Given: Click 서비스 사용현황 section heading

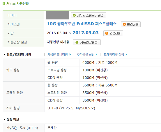Looking at the screenshot, I should pos(17,3).
